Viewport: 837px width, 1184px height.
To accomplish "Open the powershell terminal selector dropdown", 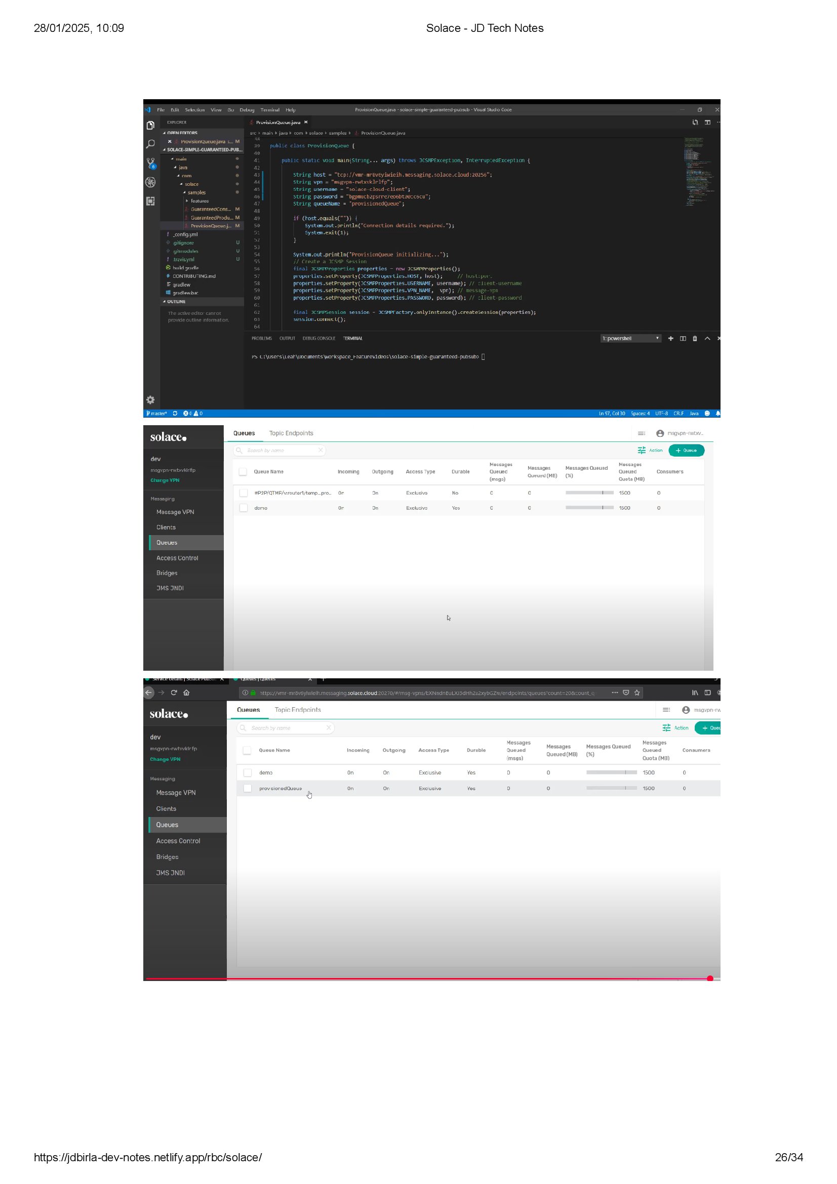I will [631, 338].
